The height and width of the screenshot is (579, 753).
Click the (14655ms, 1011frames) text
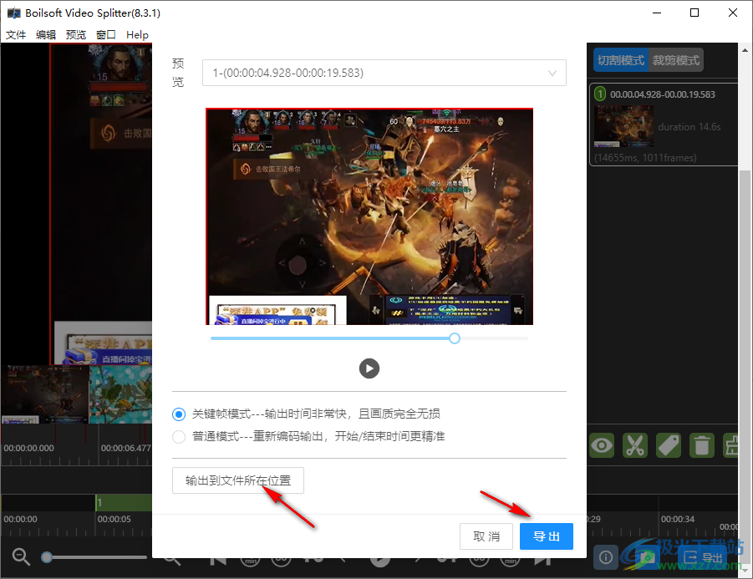tap(645, 157)
